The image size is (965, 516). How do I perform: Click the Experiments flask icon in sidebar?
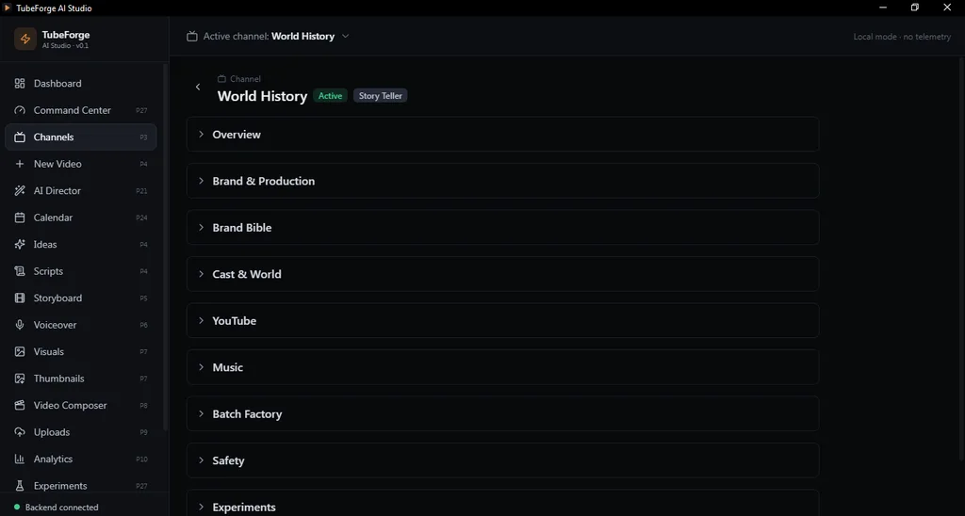click(20, 486)
